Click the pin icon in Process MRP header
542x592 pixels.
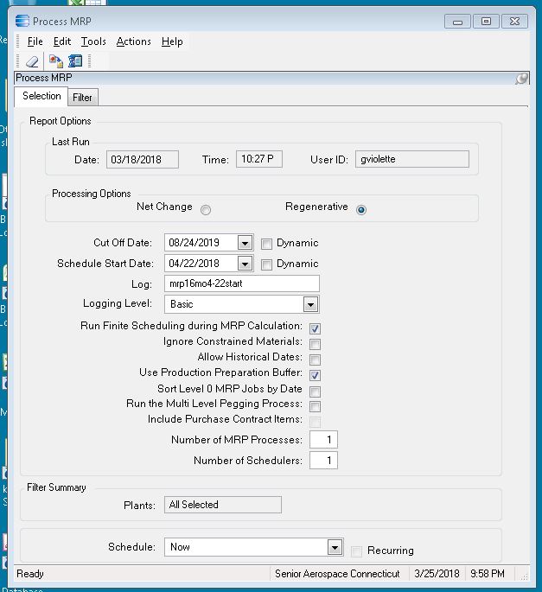pos(521,79)
